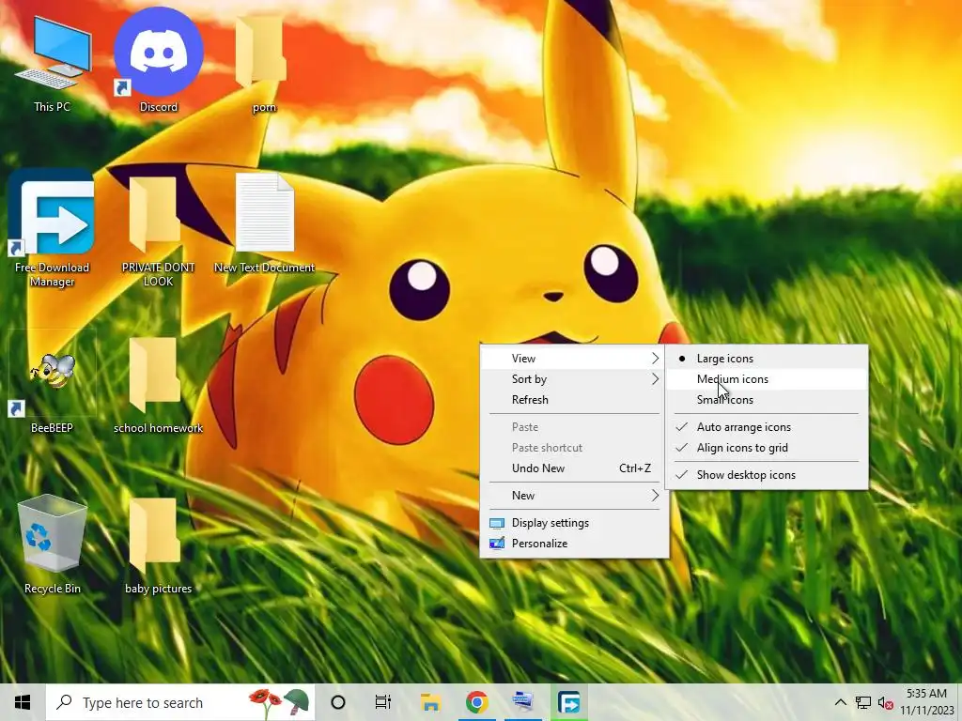Click the Personalize menu icon
962x721 pixels.
pos(497,544)
